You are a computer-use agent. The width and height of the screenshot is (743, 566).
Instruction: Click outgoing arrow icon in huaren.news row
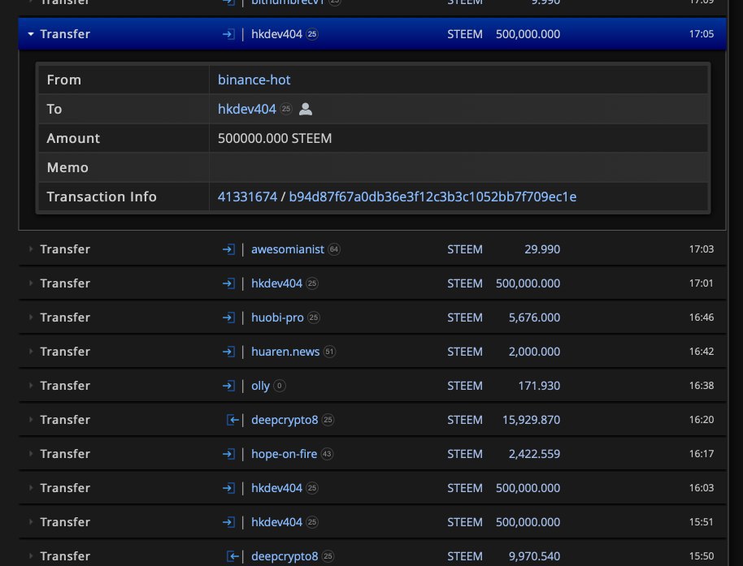click(x=228, y=351)
